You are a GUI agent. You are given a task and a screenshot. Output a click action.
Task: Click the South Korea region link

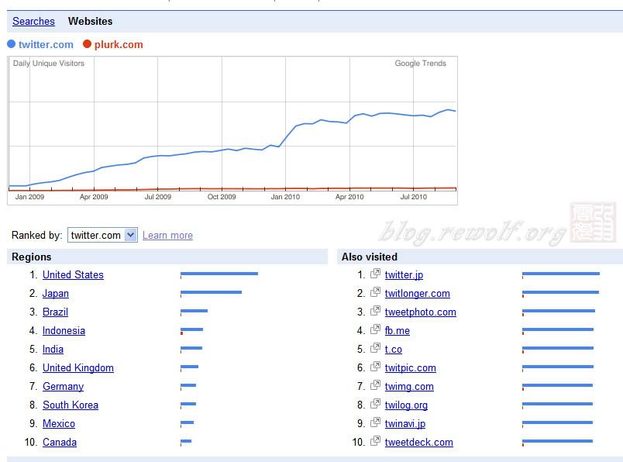71,405
